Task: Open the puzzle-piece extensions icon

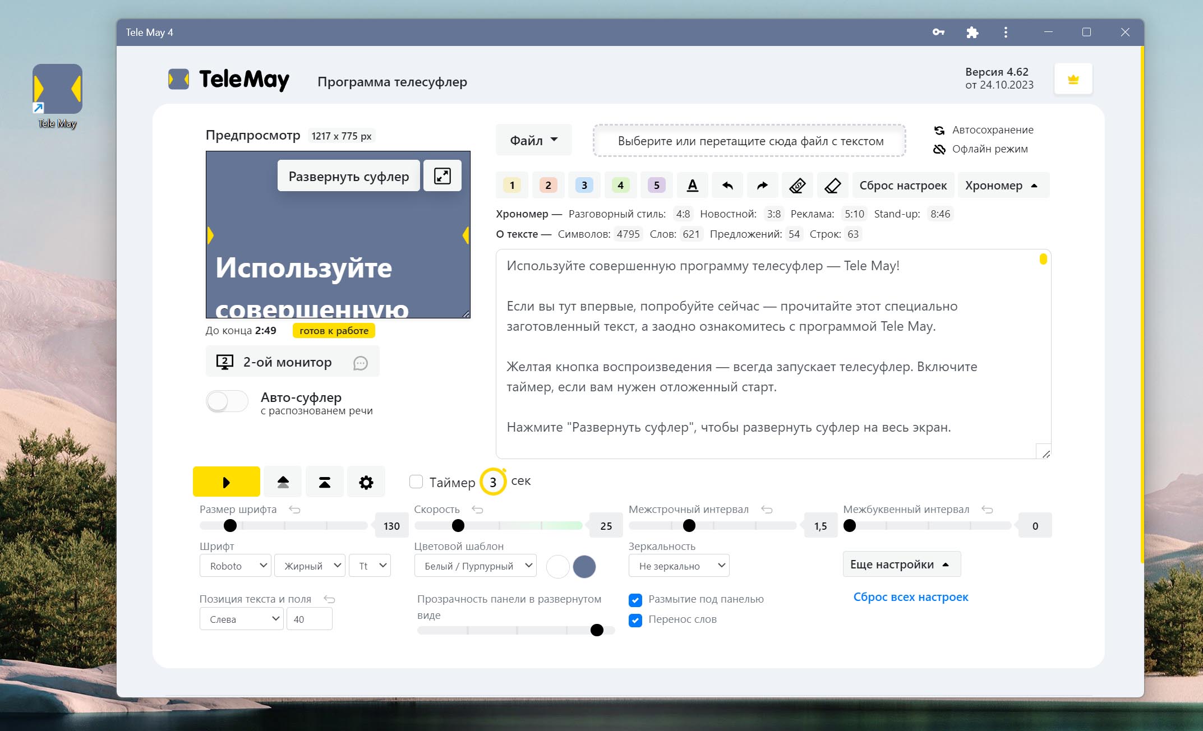Action: pyautogui.click(x=972, y=32)
